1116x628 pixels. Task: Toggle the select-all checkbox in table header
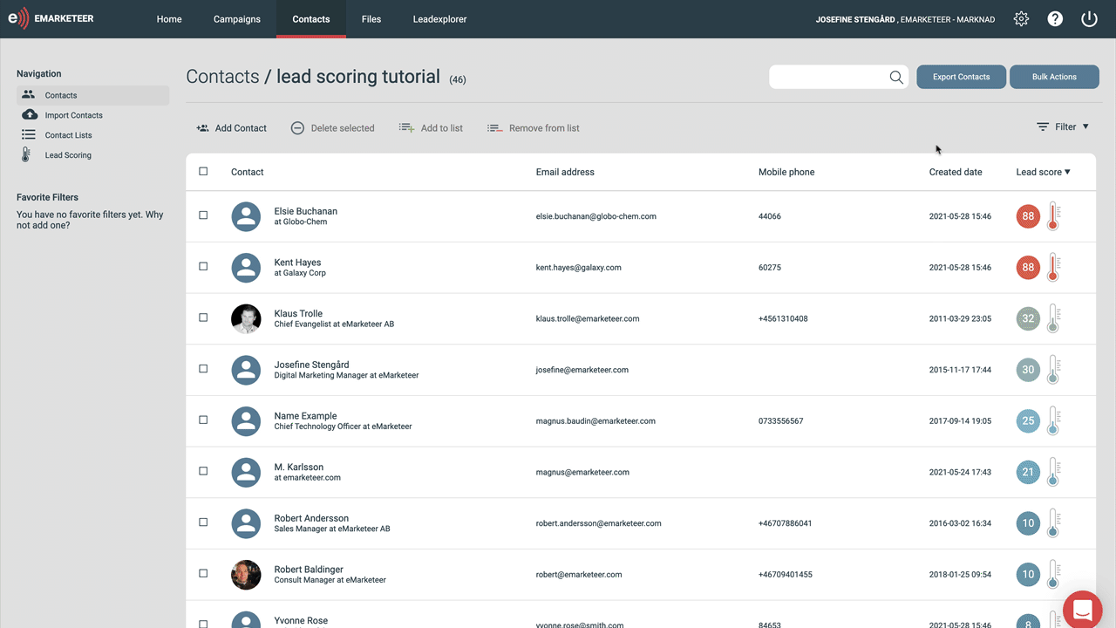click(x=203, y=172)
